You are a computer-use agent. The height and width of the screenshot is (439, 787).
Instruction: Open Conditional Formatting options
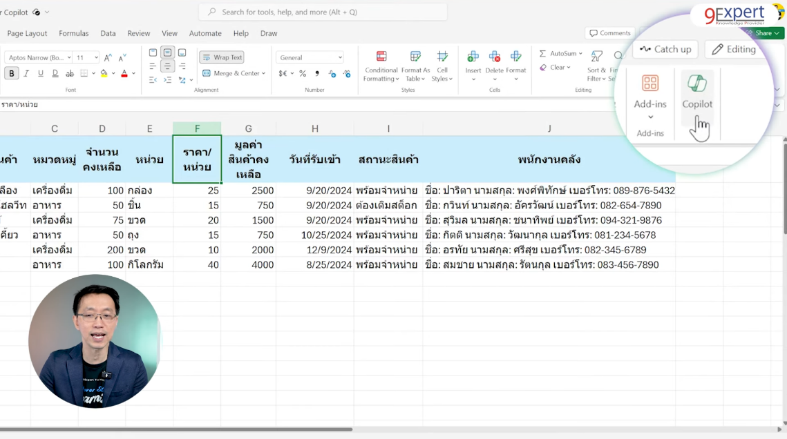coord(381,66)
